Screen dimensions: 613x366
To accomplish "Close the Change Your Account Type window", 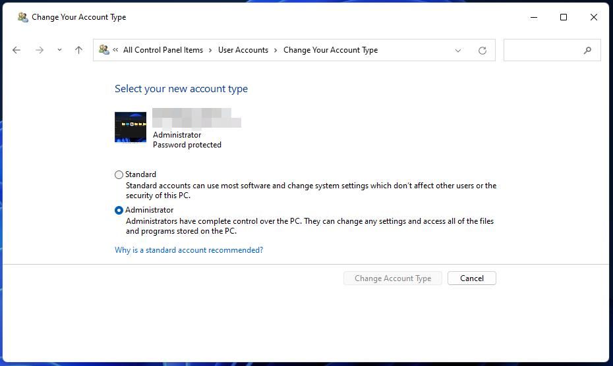I will pos(593,17).
